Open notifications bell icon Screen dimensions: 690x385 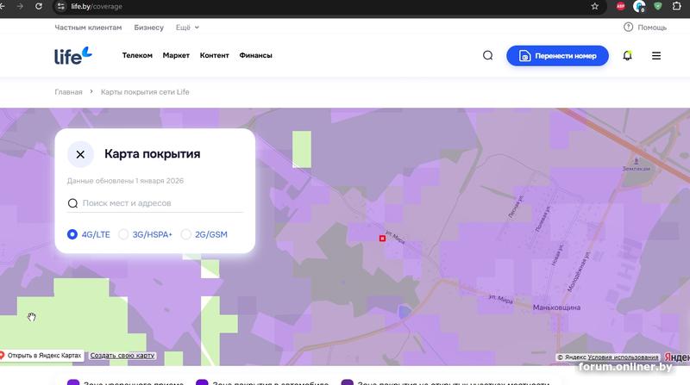[x=627, y=55]
